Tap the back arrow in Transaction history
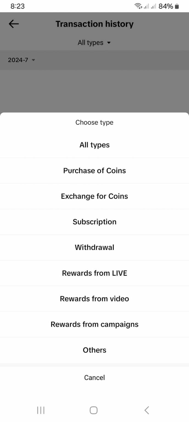 [13, 24]
